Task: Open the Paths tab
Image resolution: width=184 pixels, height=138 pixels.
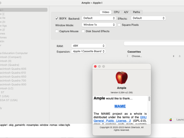Action: coord(136,12)
